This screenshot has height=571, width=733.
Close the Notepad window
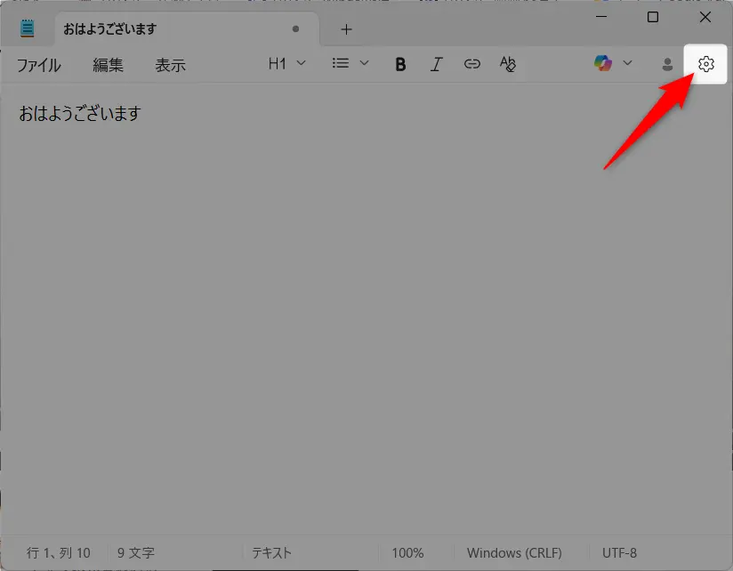(705, 17)
